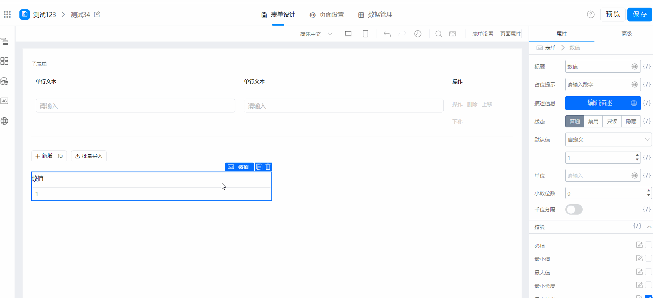Switch to desktop preview icon

pyautogui.click(x=348, y=34)
